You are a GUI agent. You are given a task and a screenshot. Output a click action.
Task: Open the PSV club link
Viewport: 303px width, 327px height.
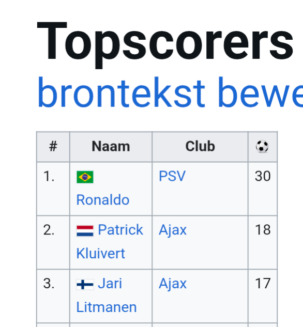[x=172, y=176]
